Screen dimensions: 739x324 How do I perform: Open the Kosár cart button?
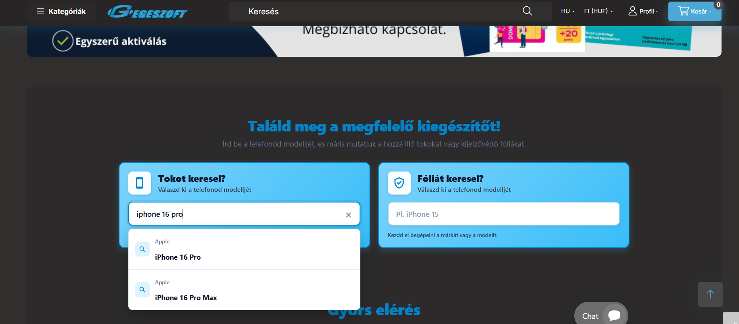point(695,11)
